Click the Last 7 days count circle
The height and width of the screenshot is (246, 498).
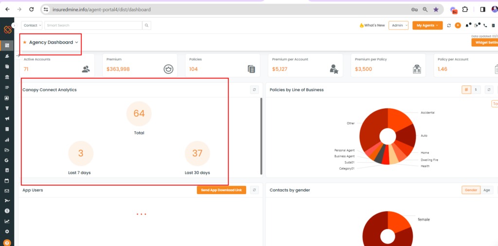(81, 153)
